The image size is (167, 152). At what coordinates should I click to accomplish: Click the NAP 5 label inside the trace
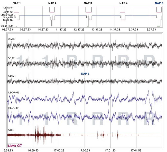(86, 74)
